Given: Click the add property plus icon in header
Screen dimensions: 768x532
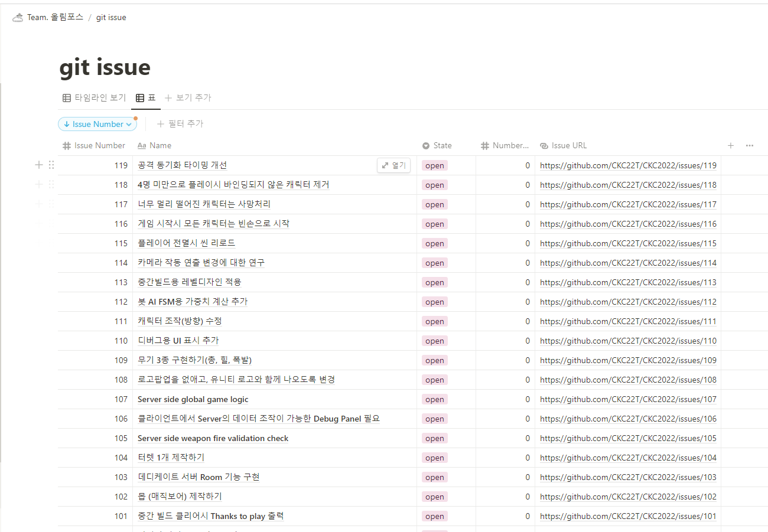Looking at the screenshot, I should tap(730, 146).
